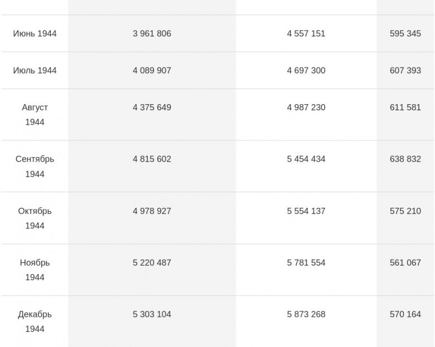Select the Июль 1944 row label
This screenshot has width=435, height=347.
pyautogui.click(x=35, y=70)
